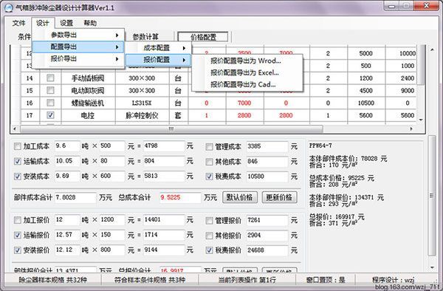Click 部件成本合计 field 7.8028
Viewport: 443px width, 291px height.
coord(75,197)
